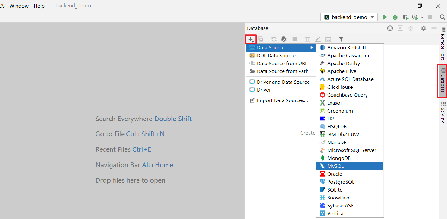Toggle the Database side tab
Viewport: 447px width, 219px height.
443,81
